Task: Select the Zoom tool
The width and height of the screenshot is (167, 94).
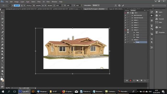Action: point(2,74)
